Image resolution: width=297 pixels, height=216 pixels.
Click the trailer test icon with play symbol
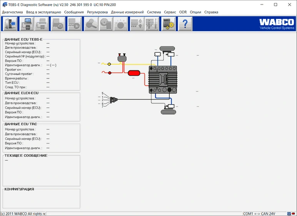coord(74,24)
